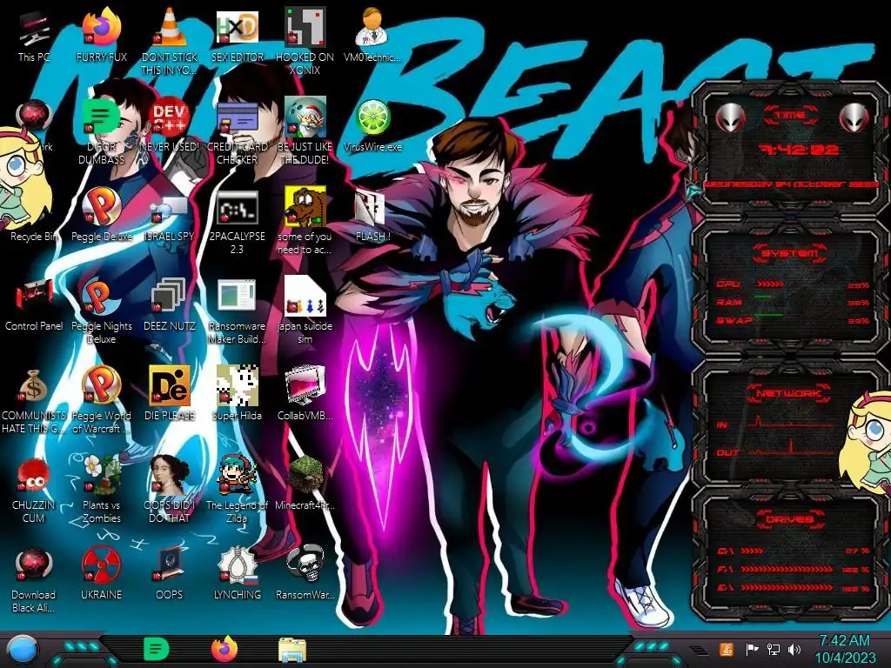The width and height of the screenshot is (891, 668).
Task: Open the Download Black Ali... shortcut
Action: click(34, 580)
